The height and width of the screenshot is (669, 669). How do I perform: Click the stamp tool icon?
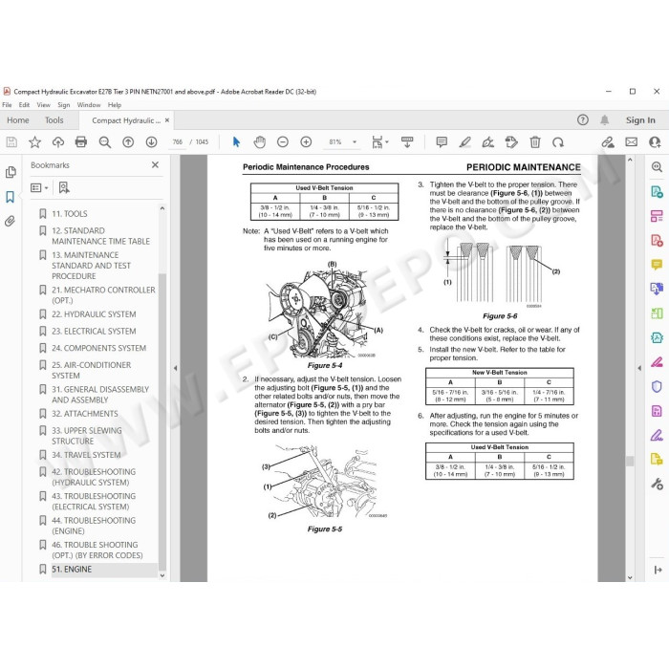[x=511, y=142]
